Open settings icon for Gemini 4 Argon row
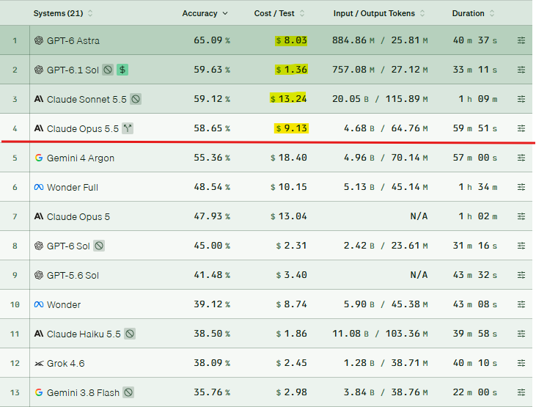The width and height of the screenshot is (536, 407). pos(521,158)
